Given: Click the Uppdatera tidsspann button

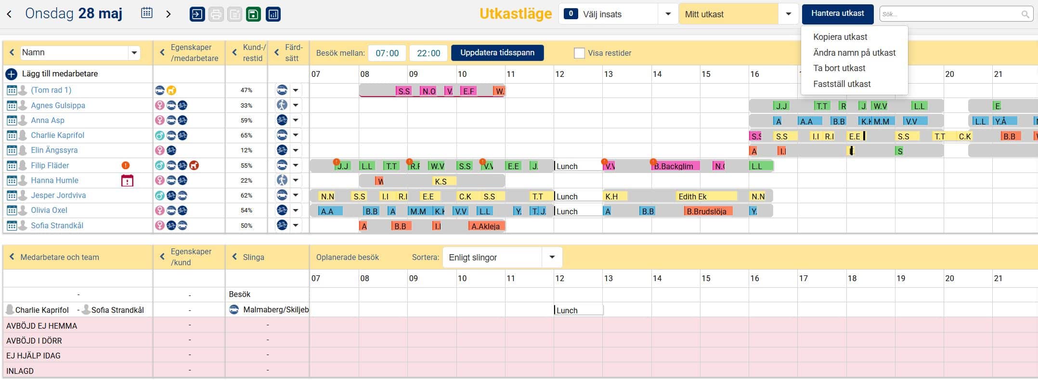Looking at the screenshot, I should pos(497,53).
